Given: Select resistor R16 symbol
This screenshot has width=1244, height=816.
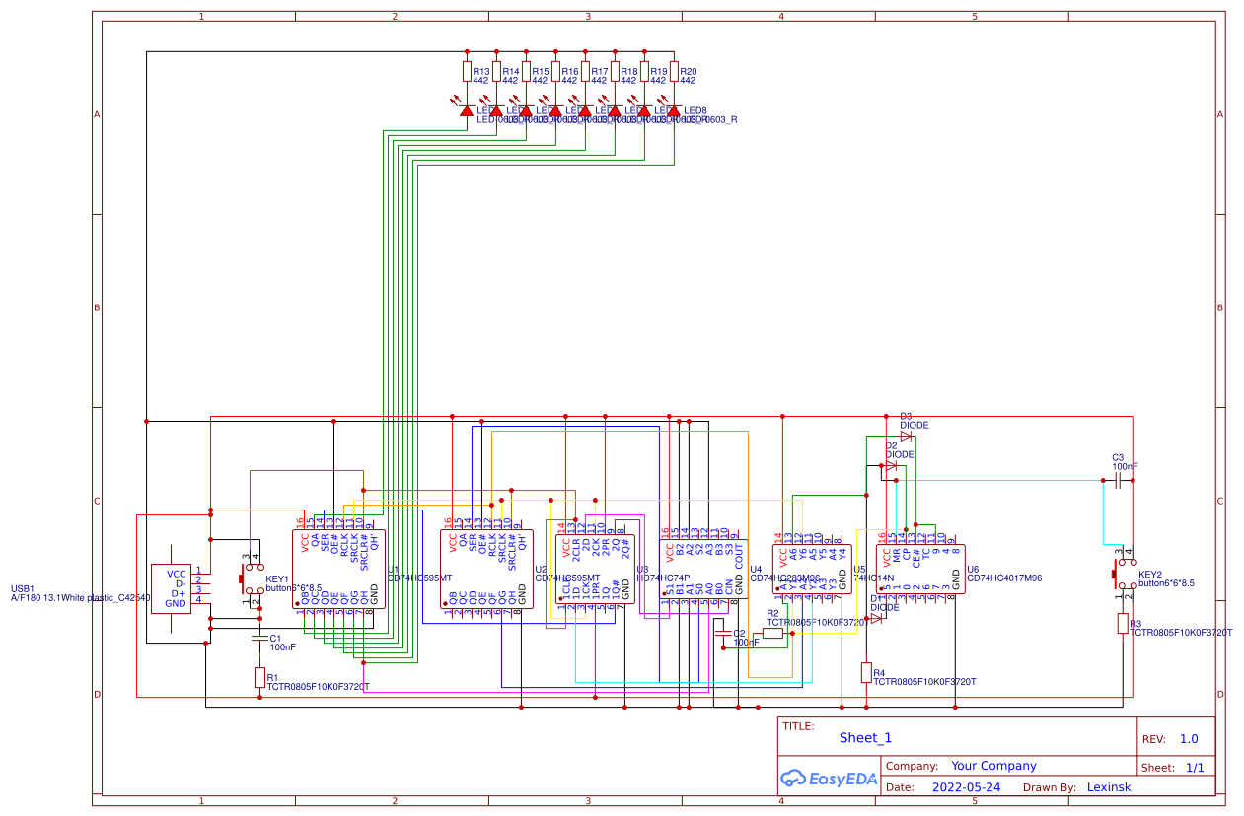Looking at the screenshot, I should (x=555, y=71).
